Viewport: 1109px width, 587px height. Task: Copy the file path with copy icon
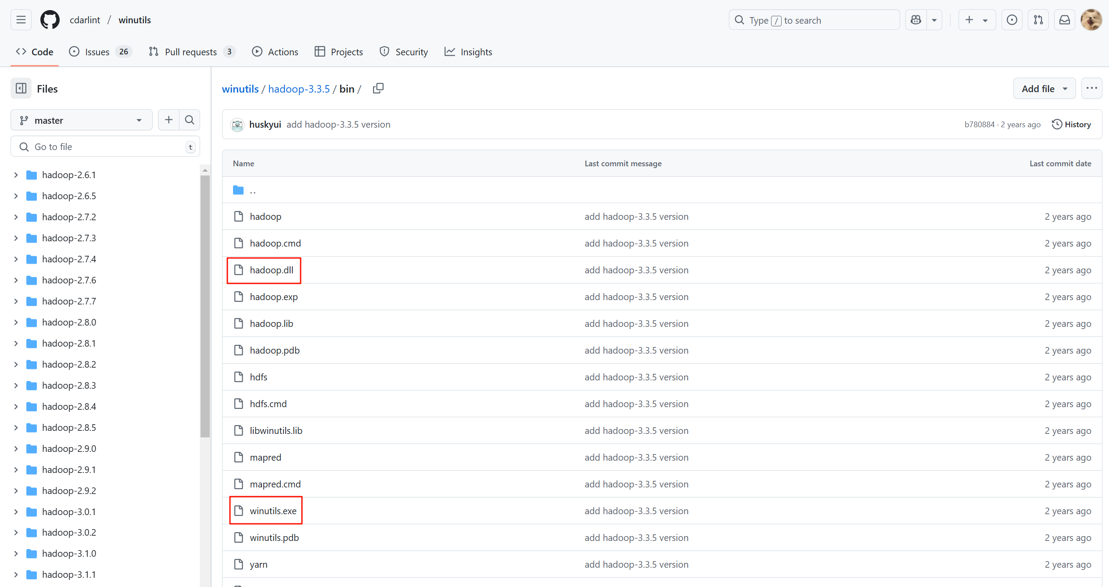click(378, 89)
